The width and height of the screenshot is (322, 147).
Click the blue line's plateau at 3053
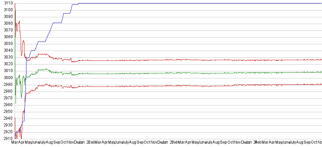(x=41, y=42)
